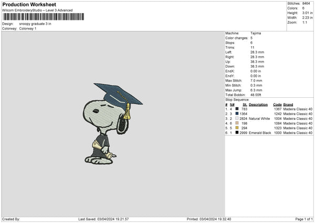Click the Color changes value '5'
The width and height of the screenshot is (315, 223).
pyautogui.click(x=251, y=38)
